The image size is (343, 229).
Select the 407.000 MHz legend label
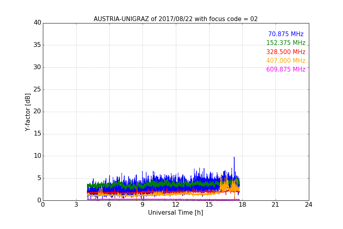286,60
